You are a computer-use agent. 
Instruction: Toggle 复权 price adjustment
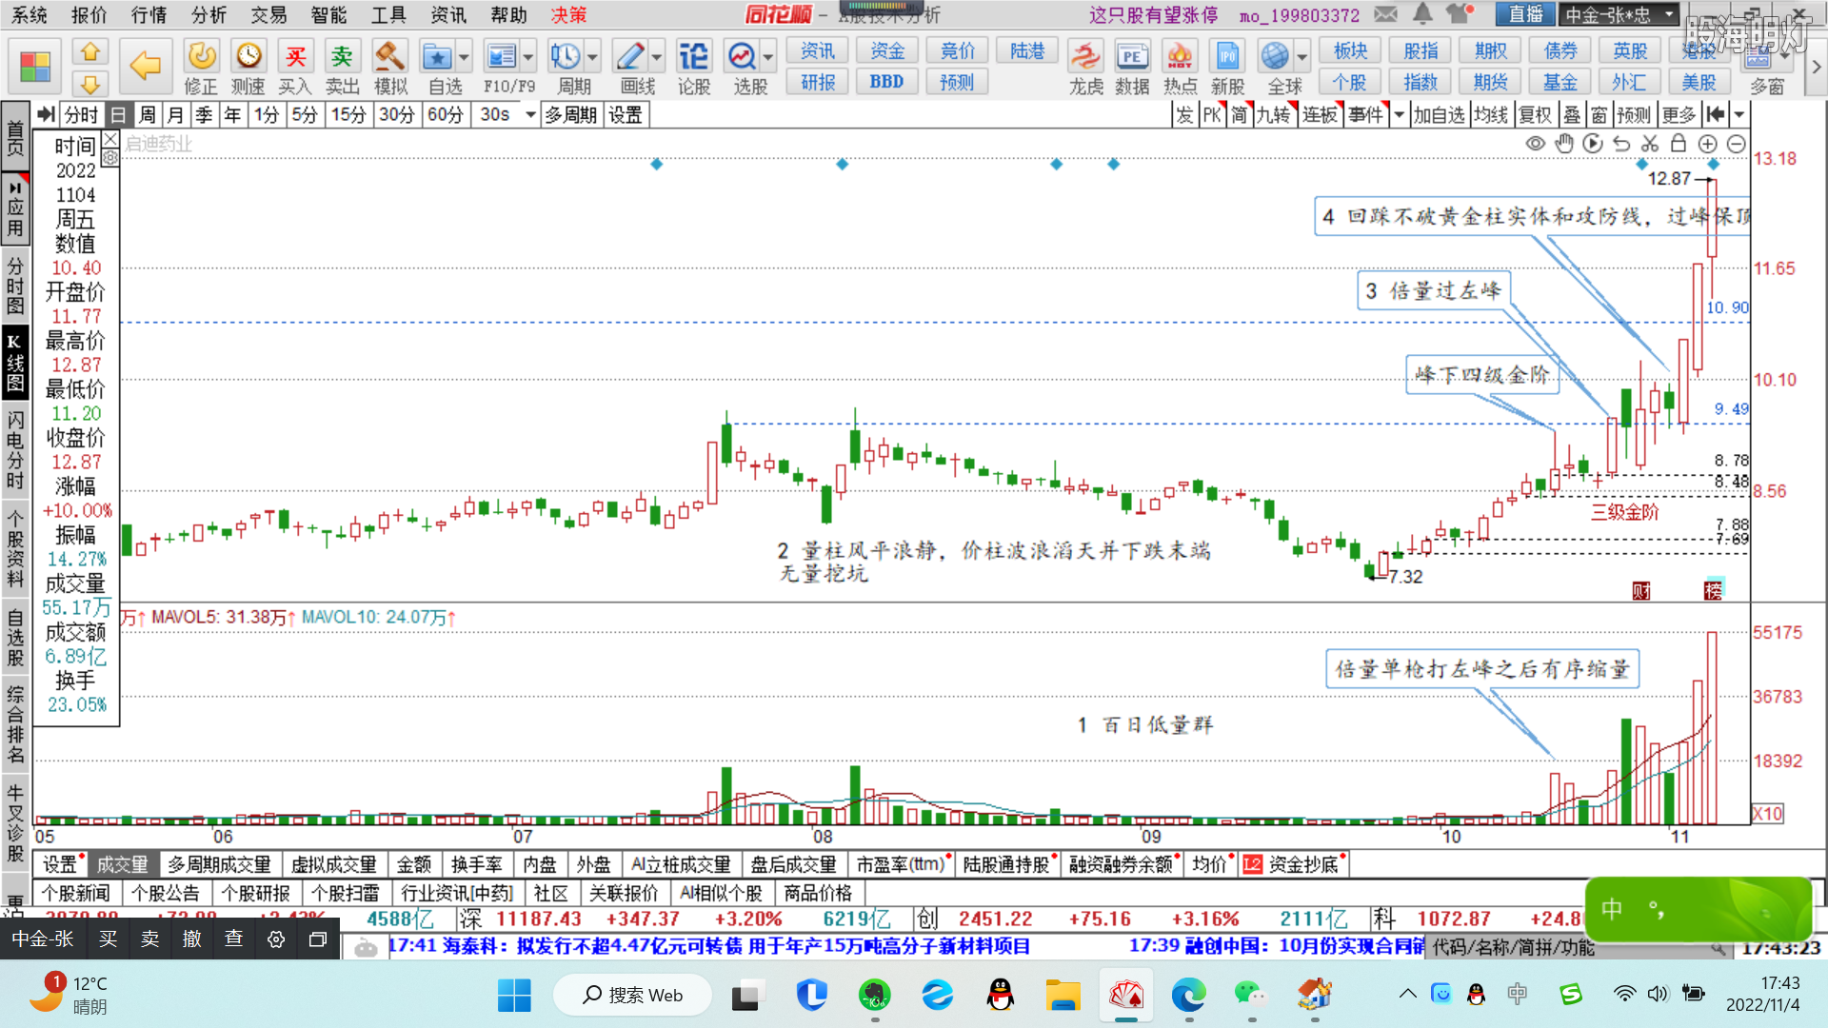[1535, 115]
